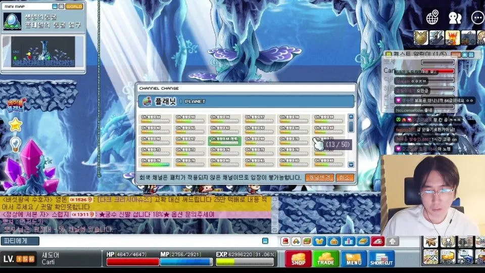Image resolution: width=485 pixels, height=273 pixels.
Task: Open the green block quick icon
Action: (x=307, y=241)
